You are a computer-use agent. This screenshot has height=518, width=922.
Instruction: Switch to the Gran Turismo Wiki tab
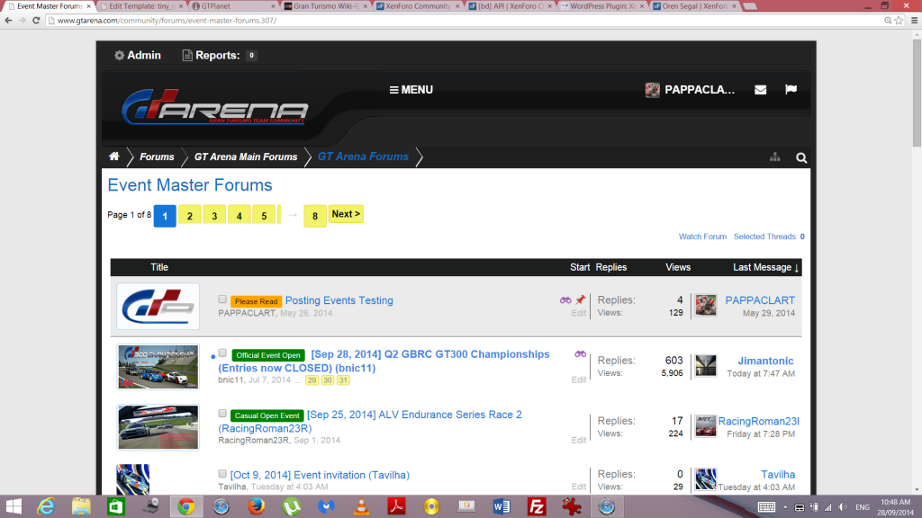325,6
